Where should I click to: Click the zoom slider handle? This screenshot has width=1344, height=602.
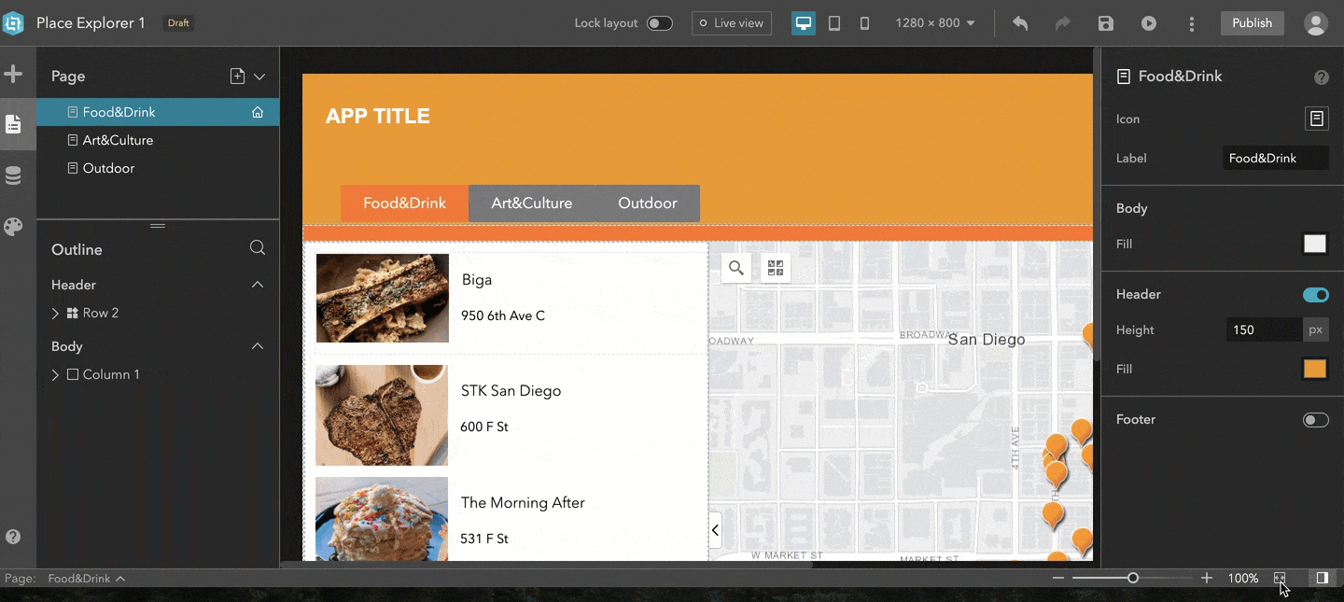[1133, 579]
